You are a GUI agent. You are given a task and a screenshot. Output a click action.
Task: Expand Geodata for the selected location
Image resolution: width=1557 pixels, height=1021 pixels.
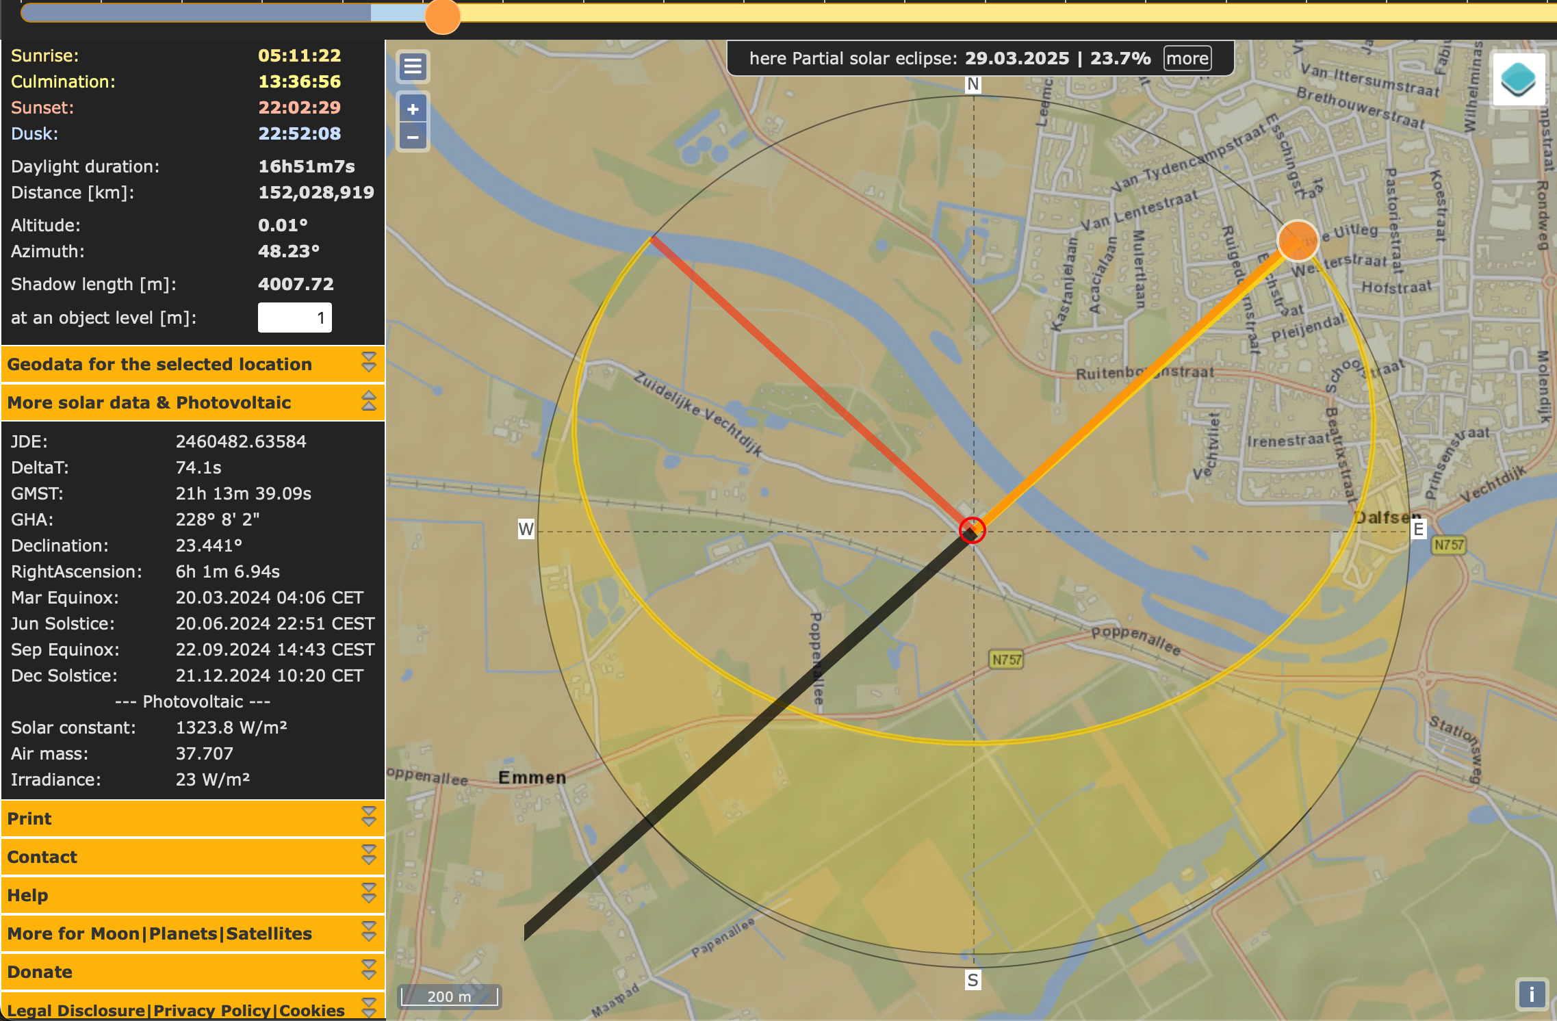[x=193, y=364]
